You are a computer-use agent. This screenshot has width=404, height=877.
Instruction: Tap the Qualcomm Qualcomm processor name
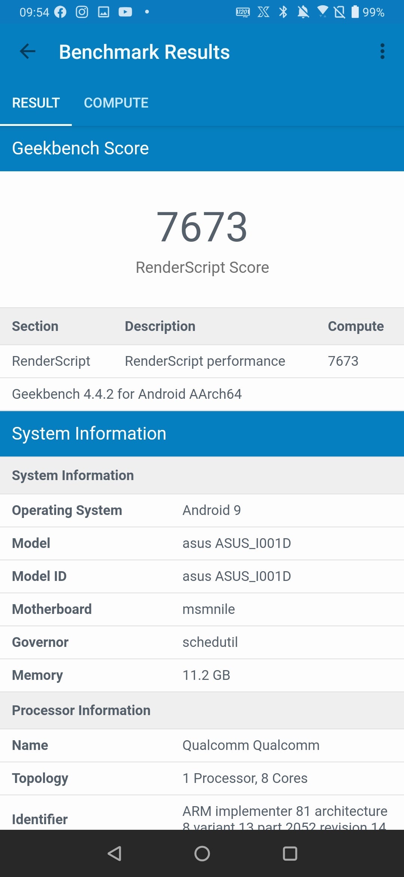coord(251,745)
